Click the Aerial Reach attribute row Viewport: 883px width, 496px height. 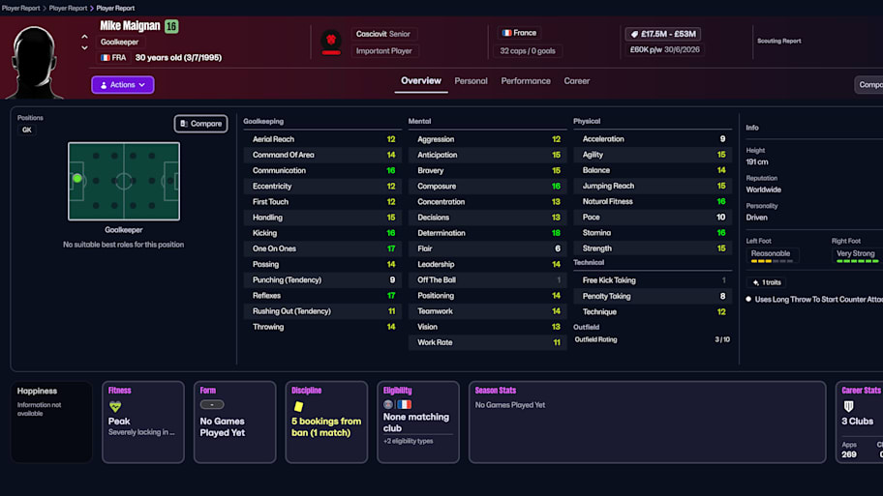pos(322,139)
